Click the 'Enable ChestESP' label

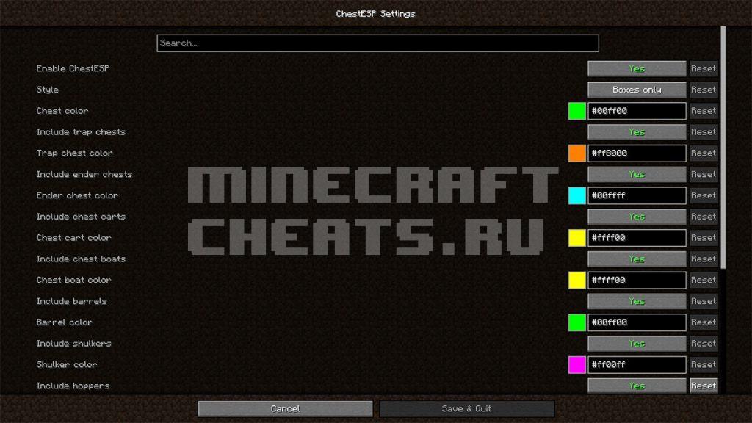[x=73, y=68]
